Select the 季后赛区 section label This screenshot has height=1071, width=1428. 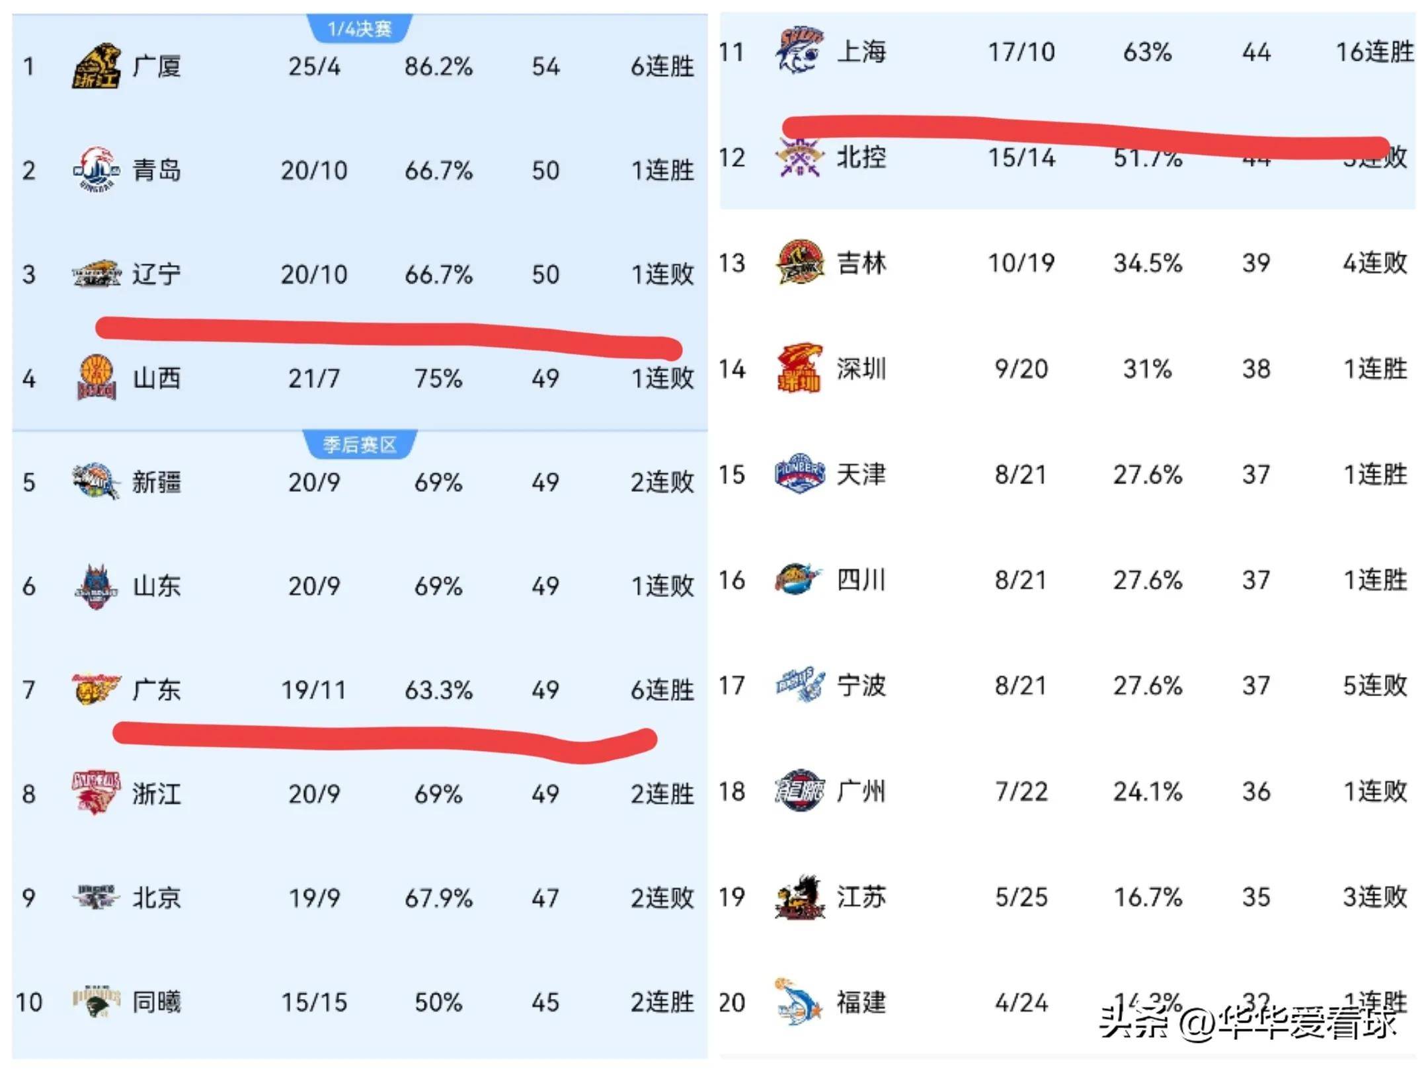click(360, 444)
